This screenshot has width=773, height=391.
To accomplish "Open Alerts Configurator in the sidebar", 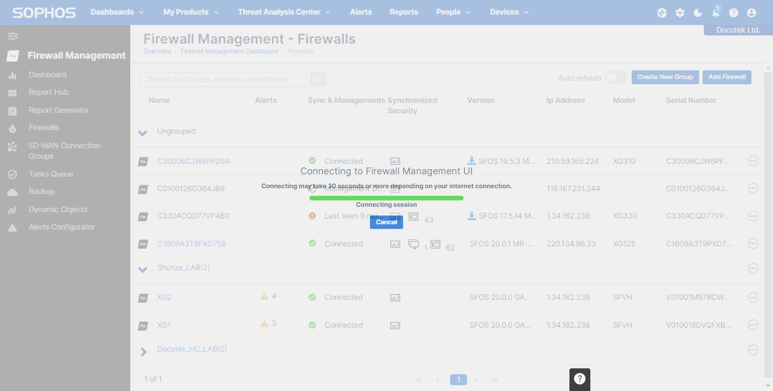I will (x=62, y=227).
